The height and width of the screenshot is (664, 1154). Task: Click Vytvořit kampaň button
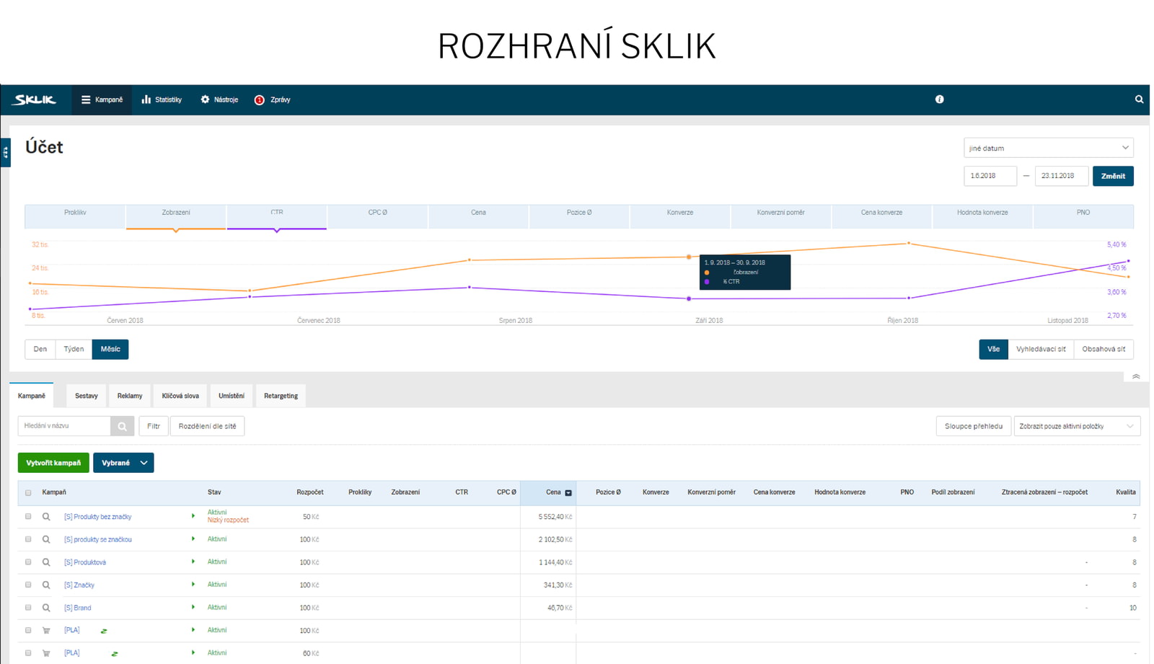coord(53,463)
